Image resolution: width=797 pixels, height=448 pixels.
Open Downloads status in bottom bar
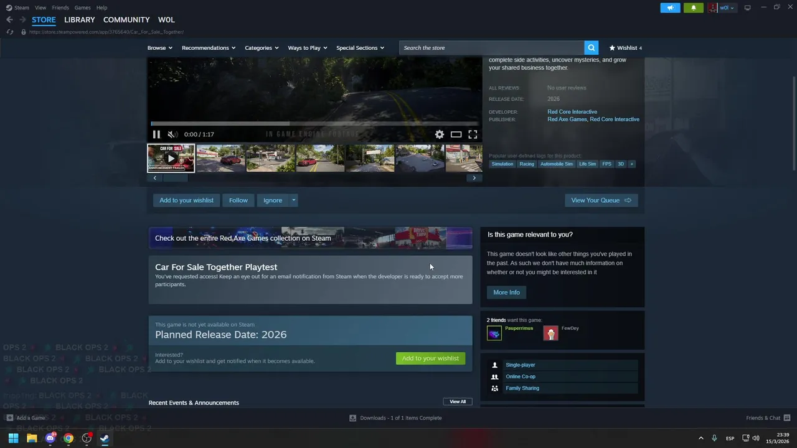[x=395, y=418]
